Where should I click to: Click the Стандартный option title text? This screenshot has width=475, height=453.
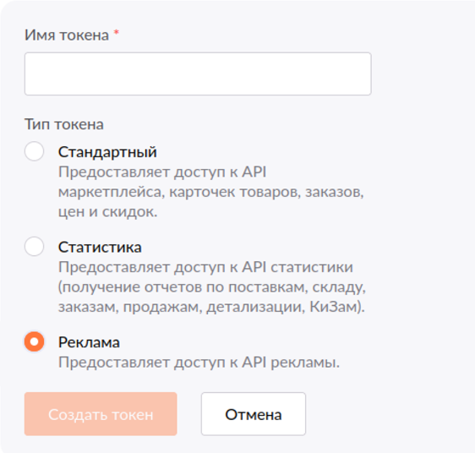click(107, 152)
